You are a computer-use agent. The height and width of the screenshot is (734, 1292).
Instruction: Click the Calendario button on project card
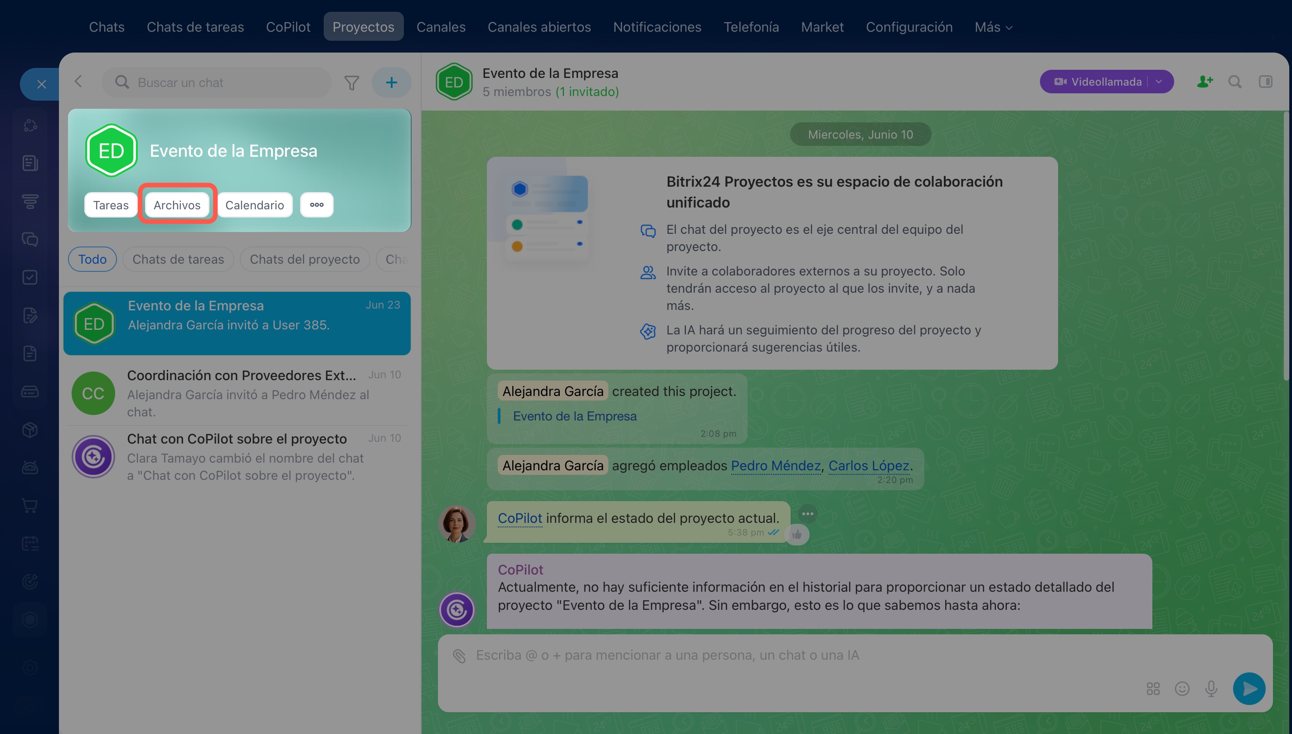click(x=255, y=205)
